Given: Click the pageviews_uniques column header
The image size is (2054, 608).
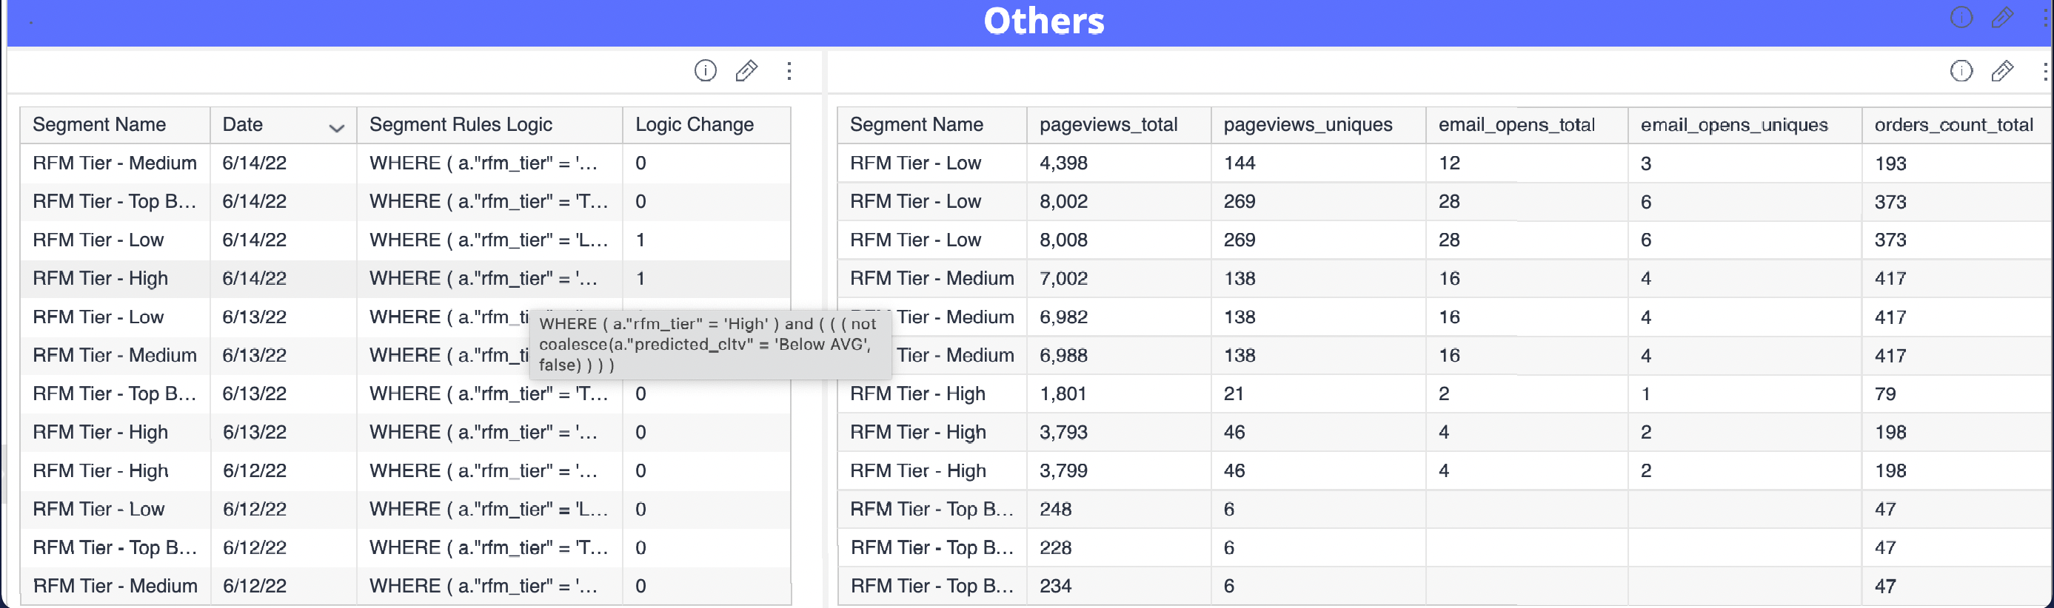Looking at the screenshot, I should 1308,125.
